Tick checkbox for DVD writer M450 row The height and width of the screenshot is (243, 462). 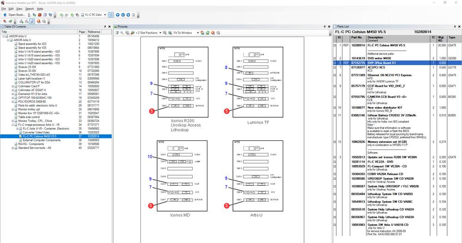point(335,58)
